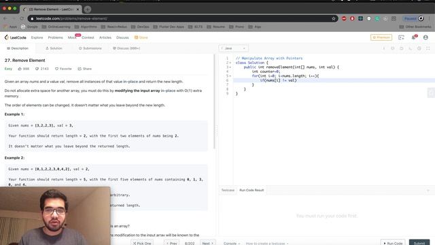Screen dimensions: 435x245
Task: Submit the solution
Action: pos(419,243)
